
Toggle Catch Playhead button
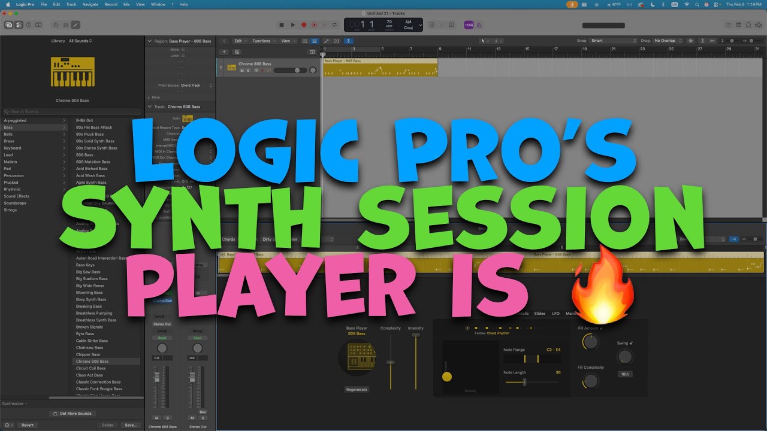pyautogui.click(x=347, y=41)
